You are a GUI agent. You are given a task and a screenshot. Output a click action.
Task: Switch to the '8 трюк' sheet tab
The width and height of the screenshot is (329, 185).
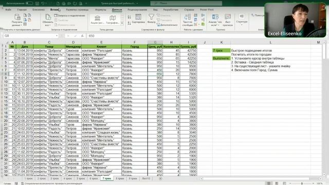(x=120, y=178)
